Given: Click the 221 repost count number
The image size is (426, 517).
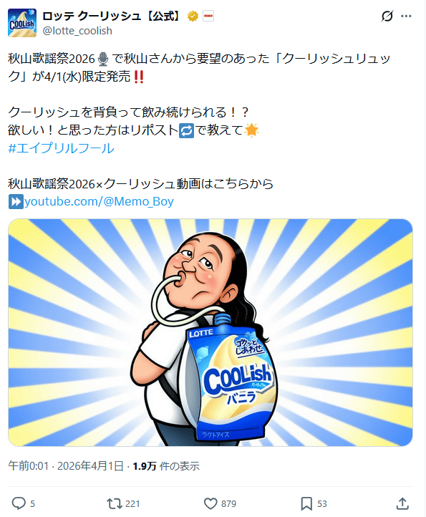Looking at the screenshot, I should 132,504.
